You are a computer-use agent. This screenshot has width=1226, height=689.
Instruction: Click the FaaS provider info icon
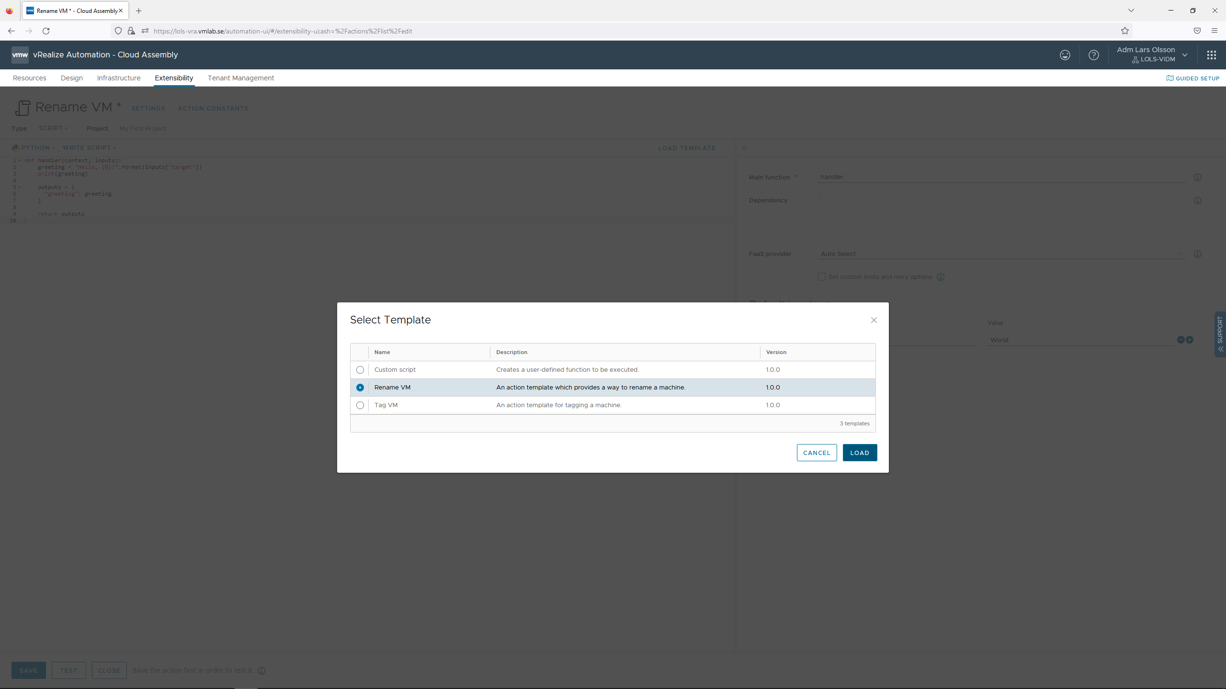tap(1198, 254)
